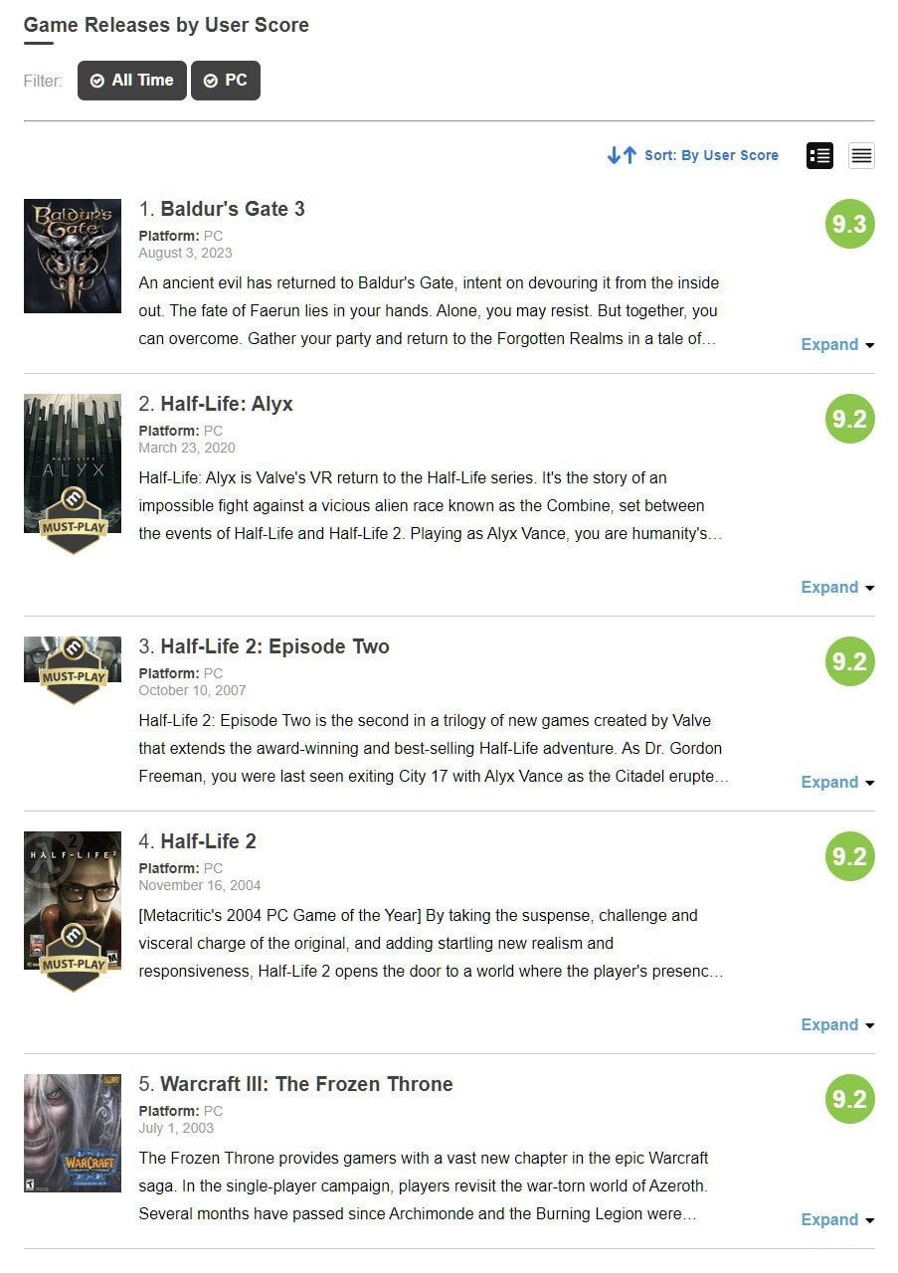The width and height of the screenshot is (898, 1273).
Task: Open Warcraft III: The Frozen Throne link
Action: (306, 1084)
